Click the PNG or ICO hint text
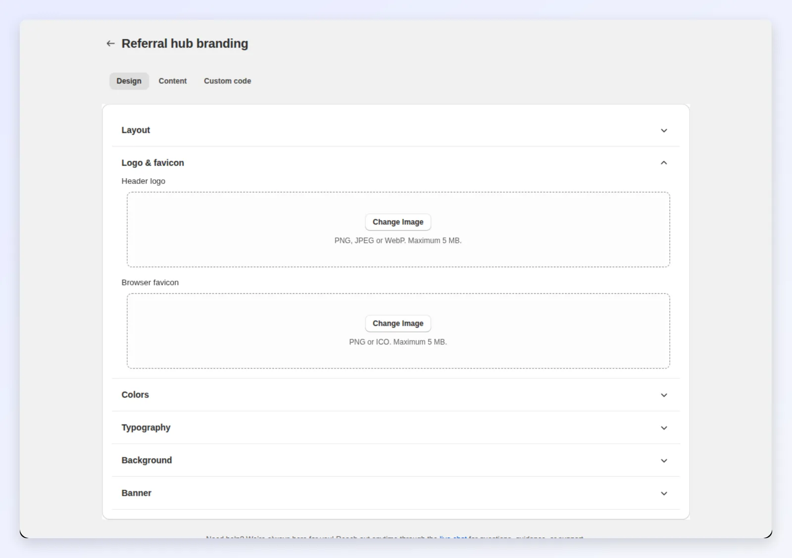This screenshot has width=792, height=558. pyautogui.click(x=398, y=342)
